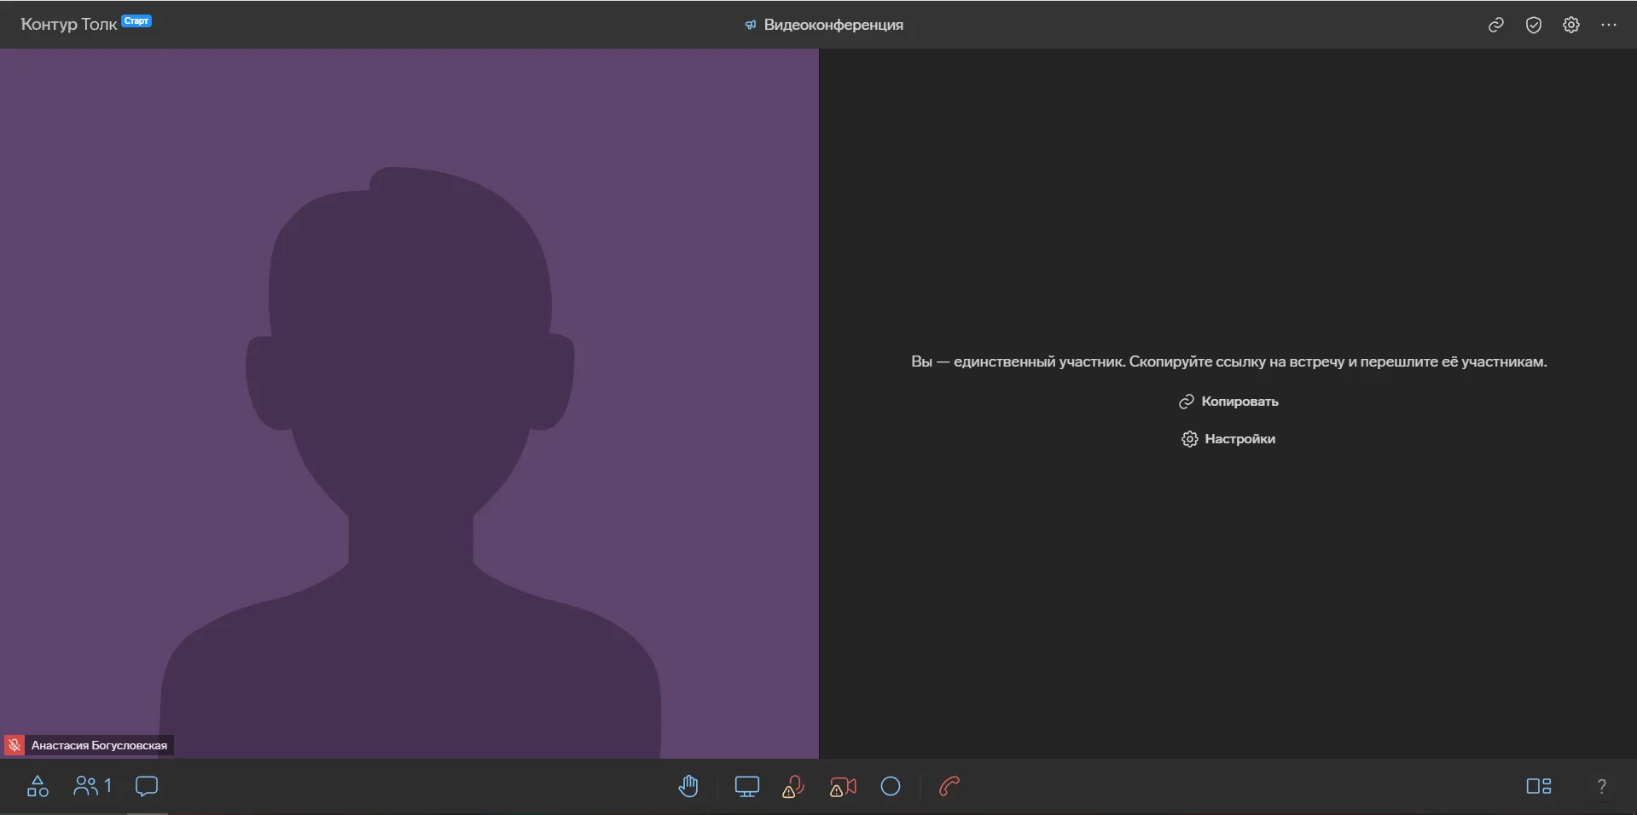Copy the meeting link from the top bar
This screenshot has height=815, width=1637.
[1495, 25]
